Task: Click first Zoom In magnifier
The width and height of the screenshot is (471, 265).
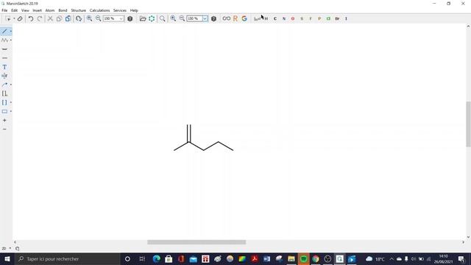Action: (x=89, y=18)
